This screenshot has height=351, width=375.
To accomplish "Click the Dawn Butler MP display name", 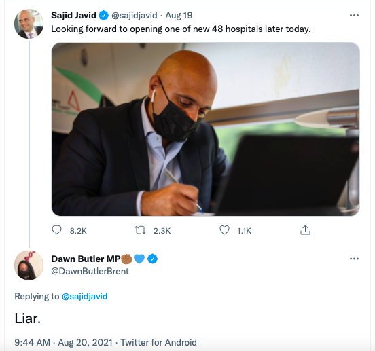I will [86, 259].
